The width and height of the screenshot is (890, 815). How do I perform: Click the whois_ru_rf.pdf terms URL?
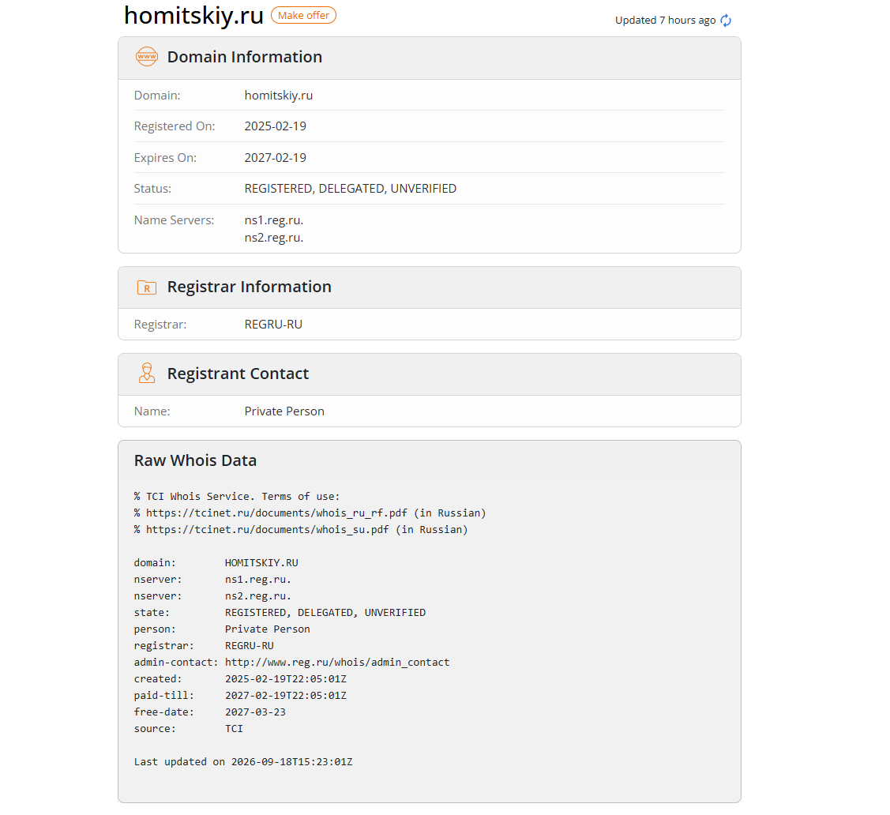276,513
